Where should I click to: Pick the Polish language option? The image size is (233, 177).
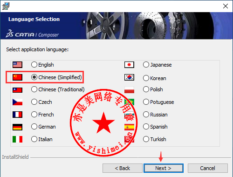click(146, 89)
